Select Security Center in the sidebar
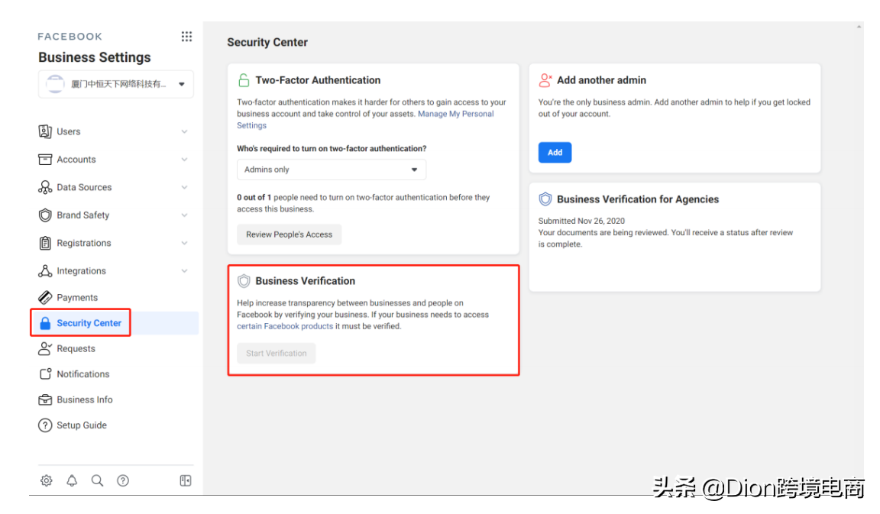 pyautogui.click(x=89, y=323)
